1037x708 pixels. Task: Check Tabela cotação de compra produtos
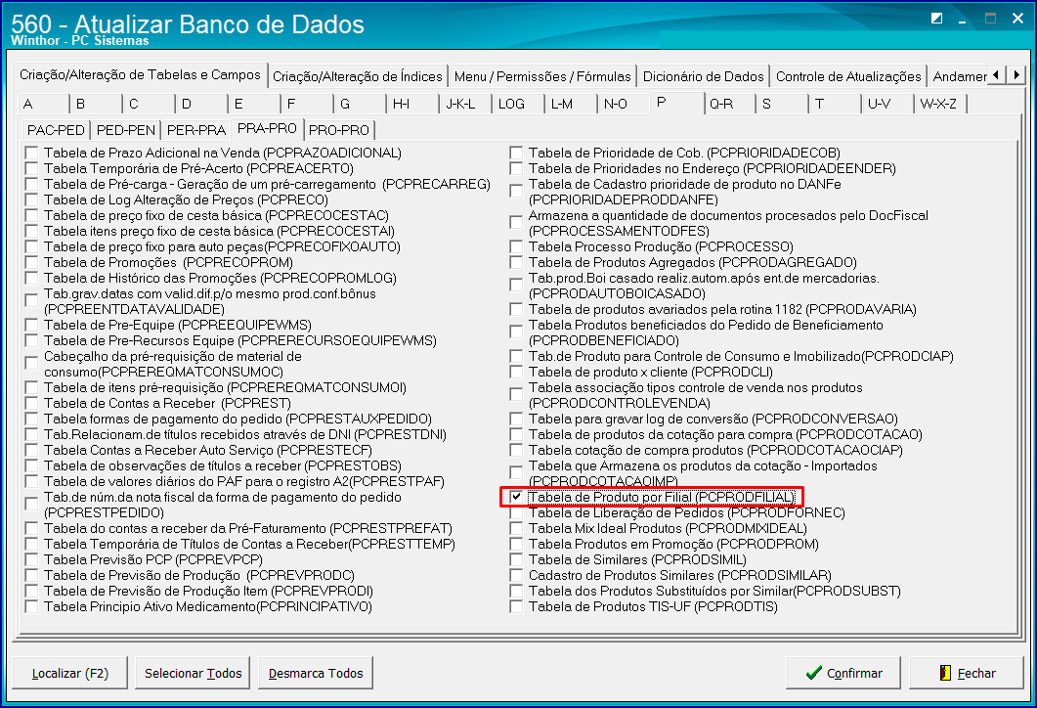[516, 450]
